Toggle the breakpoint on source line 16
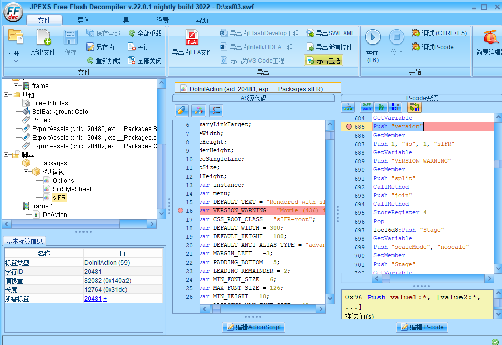The width and height of the screenshot is (502, 345). point(181,210)
